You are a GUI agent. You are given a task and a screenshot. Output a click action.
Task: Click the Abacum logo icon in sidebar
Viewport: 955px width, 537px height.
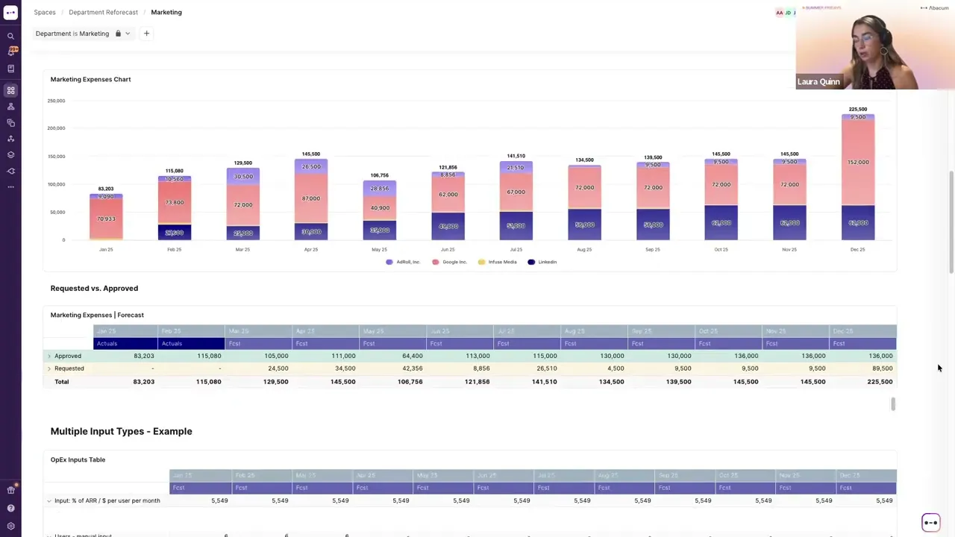[10, 12]
